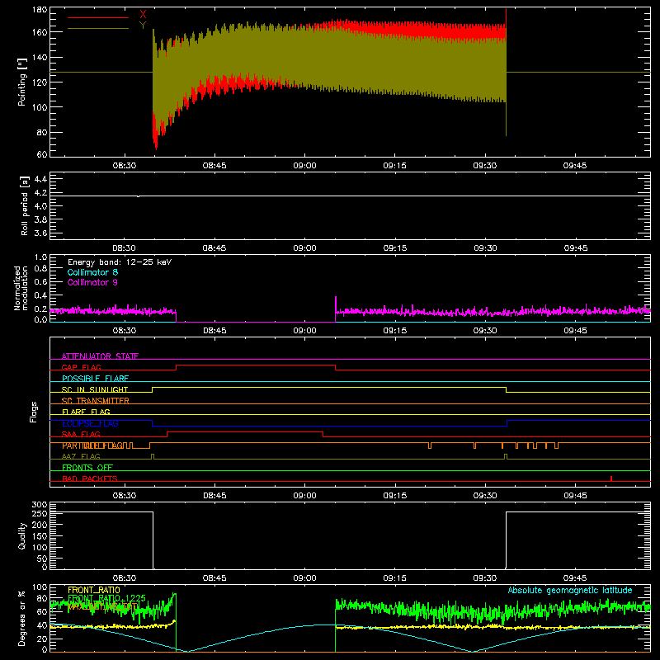The width and height of the screenshot is (660, 660).
Task: Click the 09:00 tick label under Pointing plot
Action: (x=304, y=166)
